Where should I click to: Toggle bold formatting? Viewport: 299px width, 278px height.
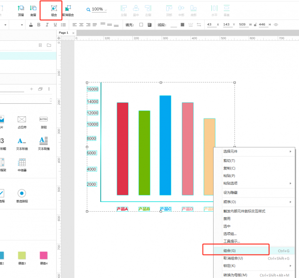[x=39, y=25]
